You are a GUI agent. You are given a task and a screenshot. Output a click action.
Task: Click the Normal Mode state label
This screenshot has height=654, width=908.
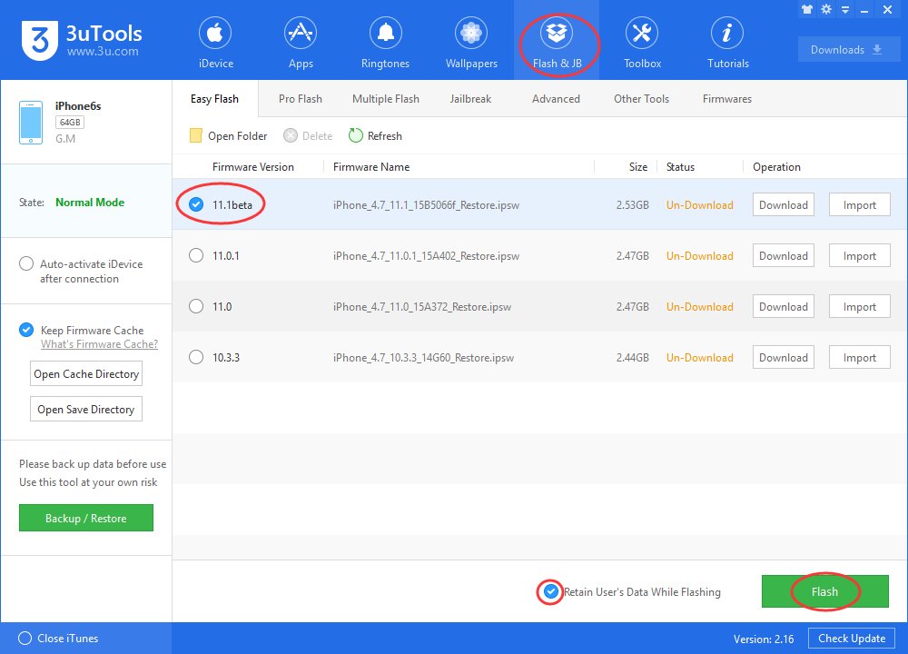coord(90,203)
